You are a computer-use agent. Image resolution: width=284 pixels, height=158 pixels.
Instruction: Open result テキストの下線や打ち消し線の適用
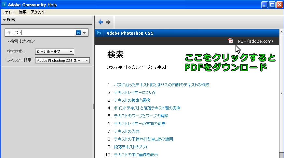(143, 139)
